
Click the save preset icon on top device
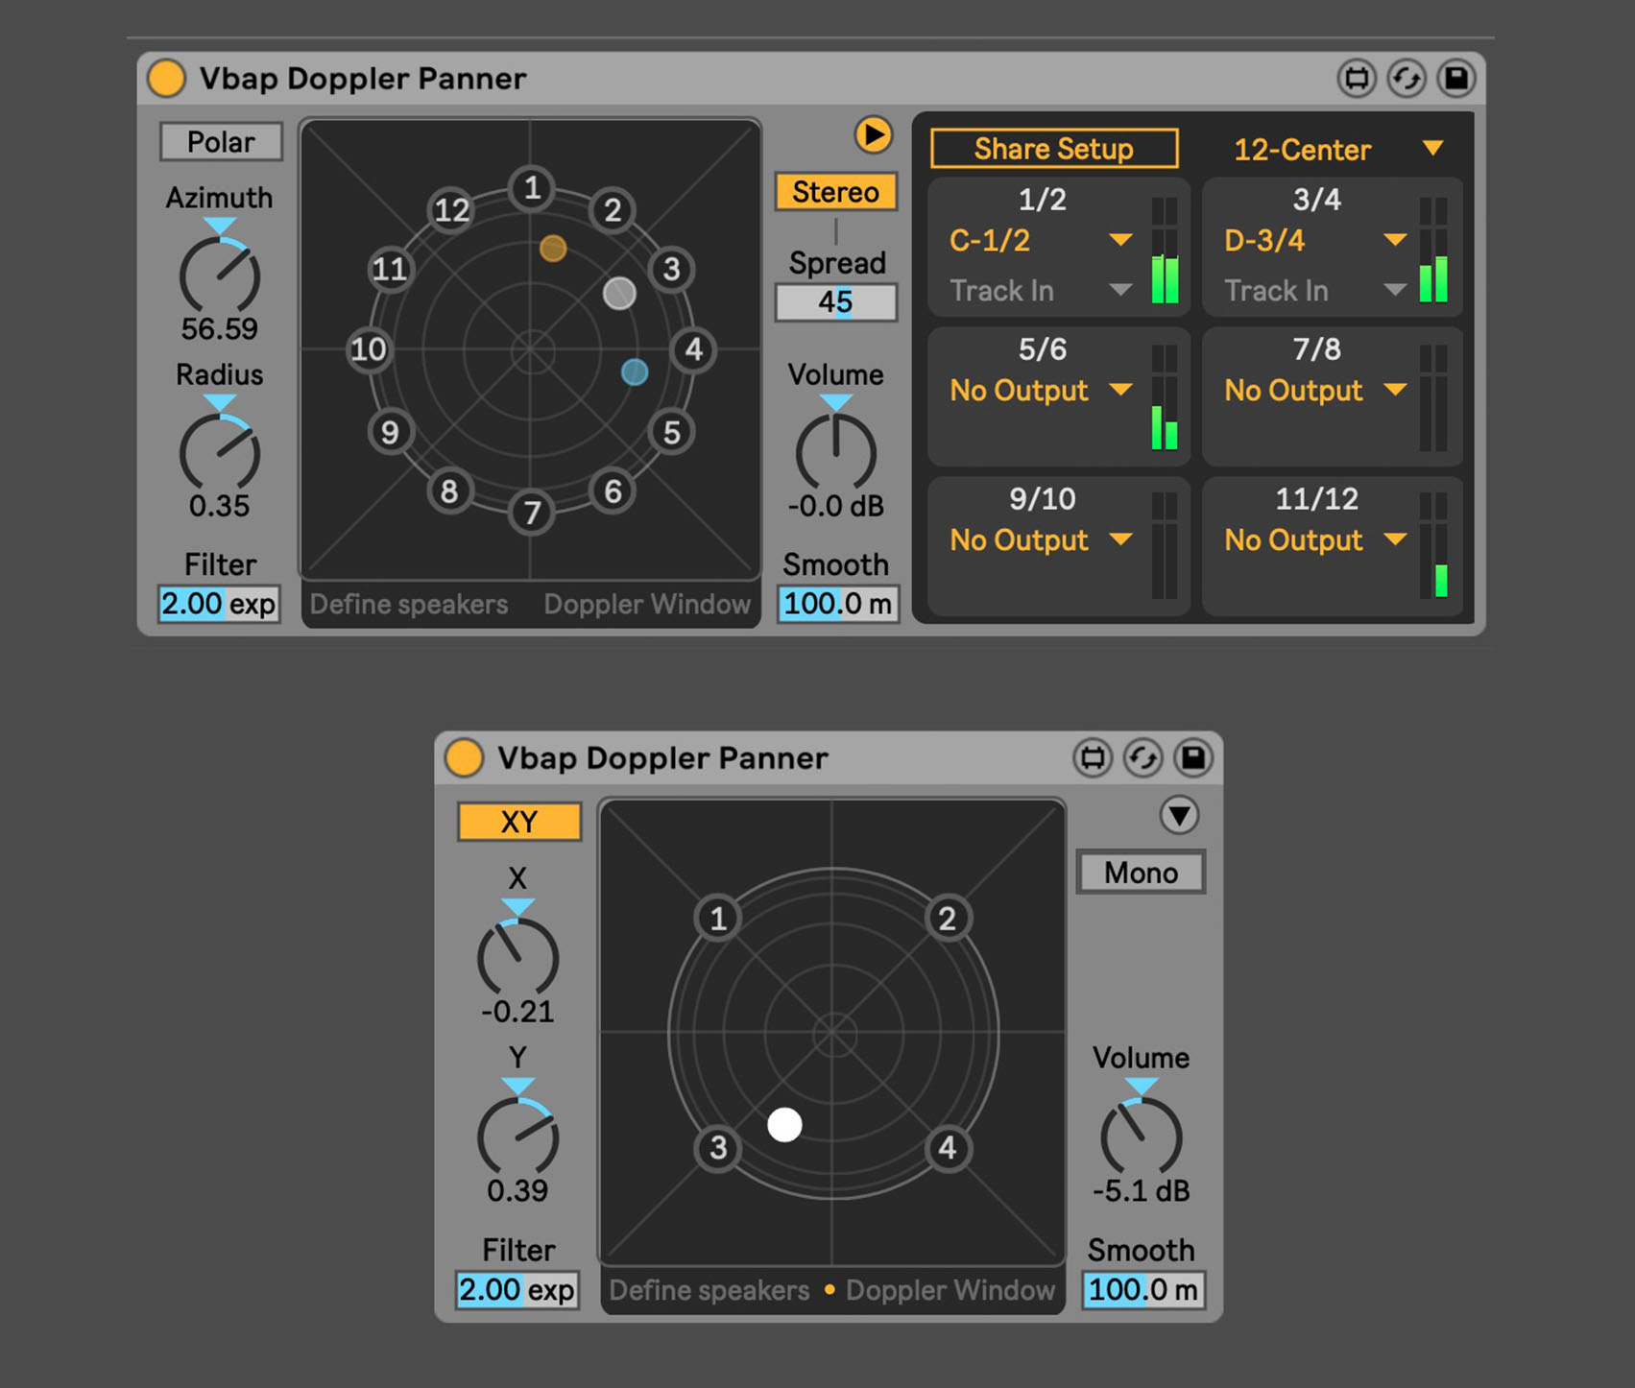[1455, 79]
